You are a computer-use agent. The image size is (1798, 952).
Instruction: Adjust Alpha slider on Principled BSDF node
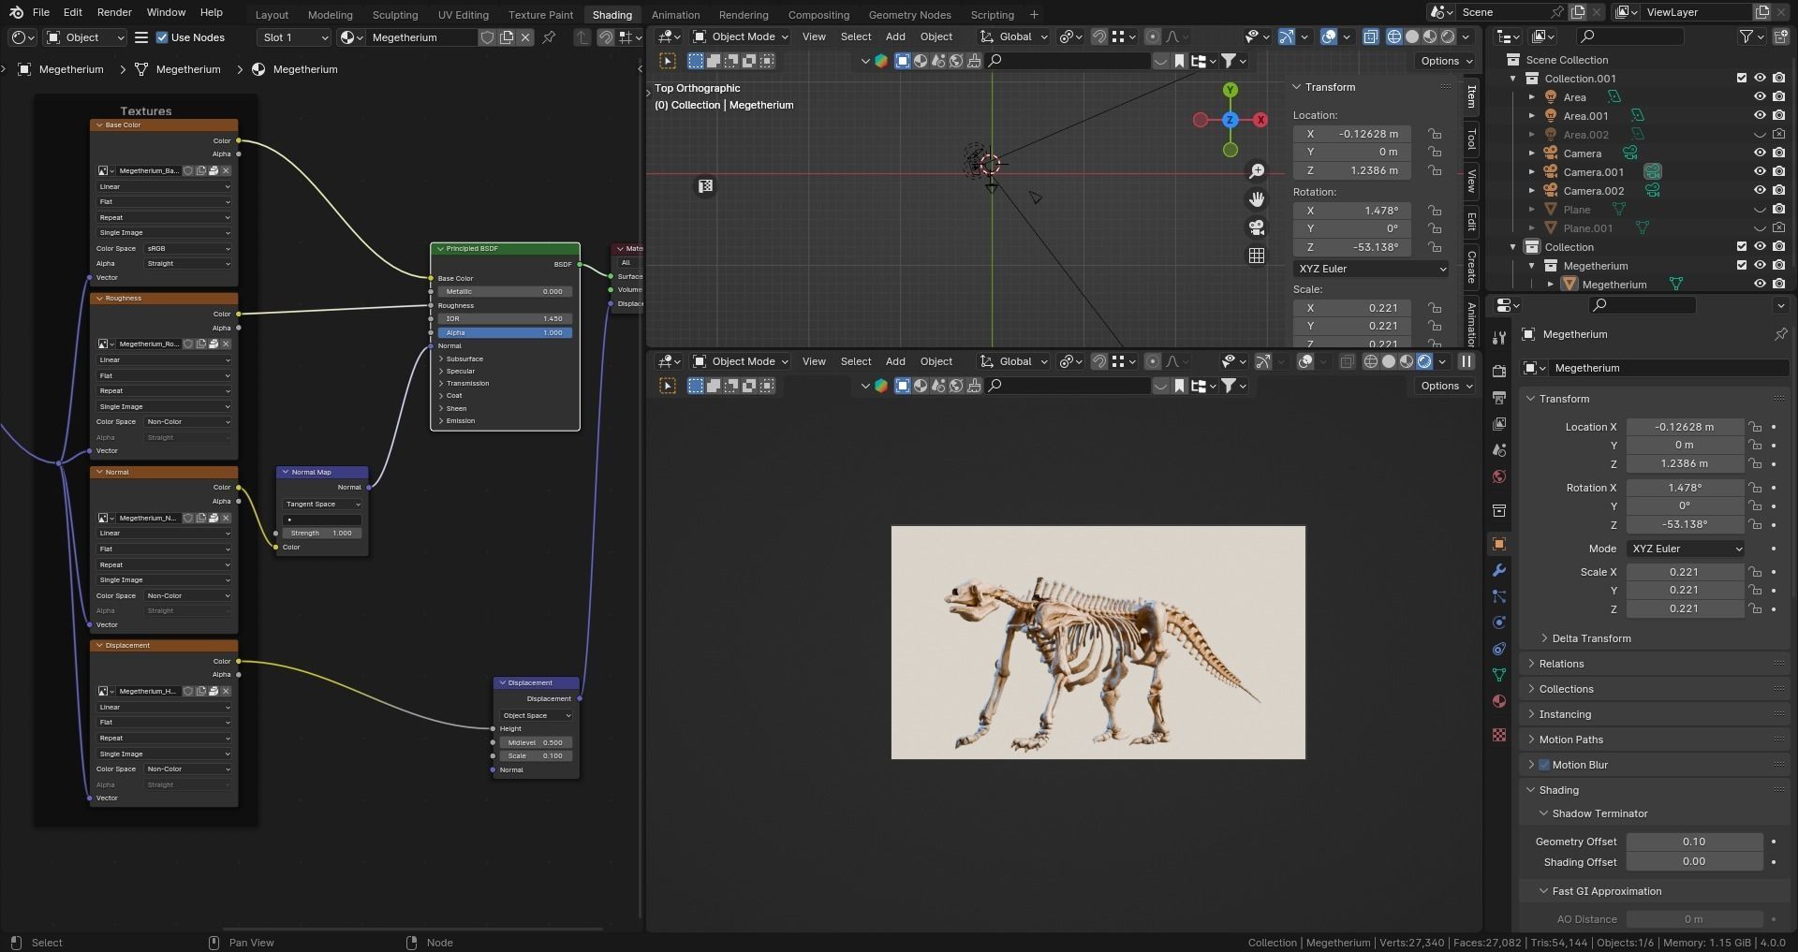tap(505, 333)
